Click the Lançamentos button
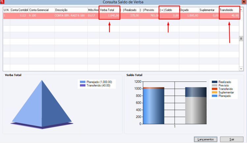The height and width of the screenshot is (143, 247). point(206,139)
